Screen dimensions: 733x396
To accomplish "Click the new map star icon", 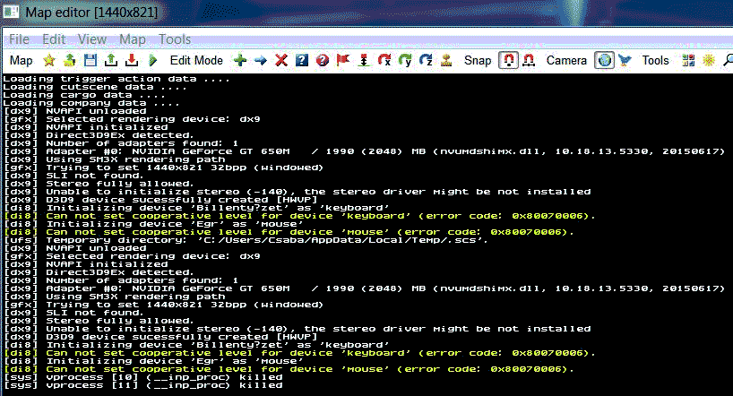I will pos(49,60).
